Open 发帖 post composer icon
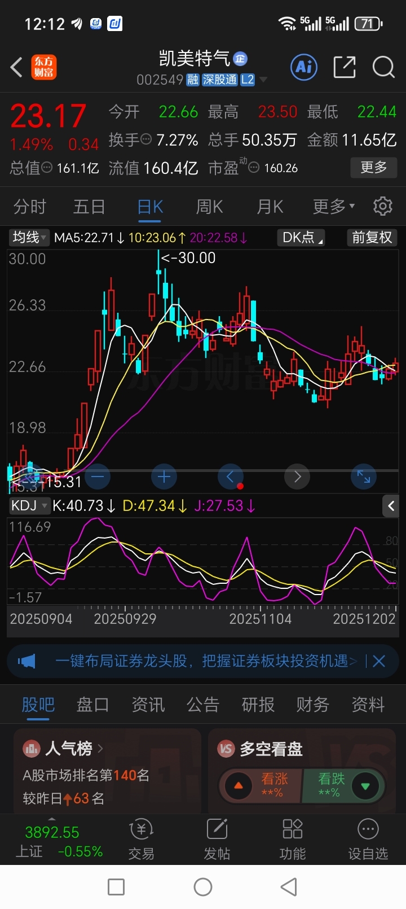Screen dimensions: 406x909 click(x=217, y=840)
